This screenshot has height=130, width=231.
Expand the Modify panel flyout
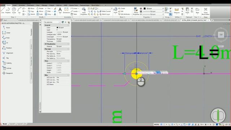42,17
